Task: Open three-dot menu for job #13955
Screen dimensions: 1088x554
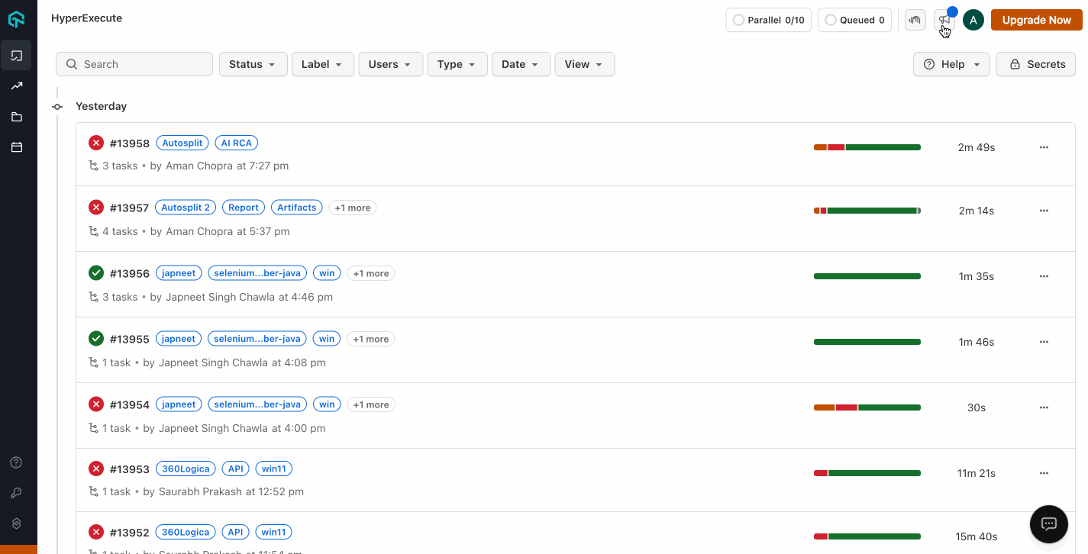Action: [1044, 342]
